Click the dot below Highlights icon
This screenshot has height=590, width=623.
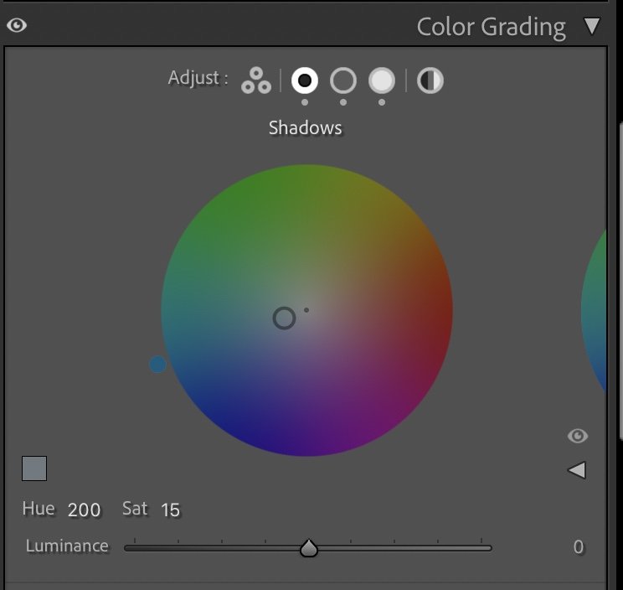[x=382, y=102]
